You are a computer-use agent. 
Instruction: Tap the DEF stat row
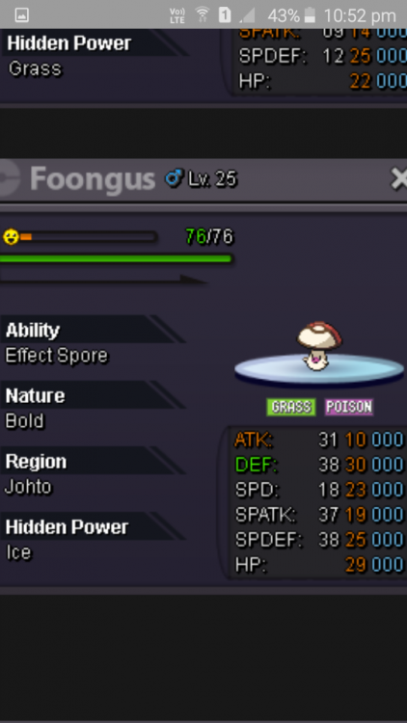point(319,465)
